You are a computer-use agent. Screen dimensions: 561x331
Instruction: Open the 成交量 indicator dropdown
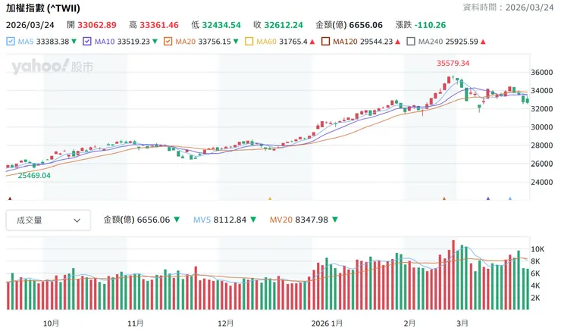(49, 220)
